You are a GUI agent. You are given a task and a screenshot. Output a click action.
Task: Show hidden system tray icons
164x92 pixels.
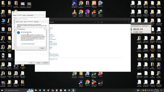141,90
